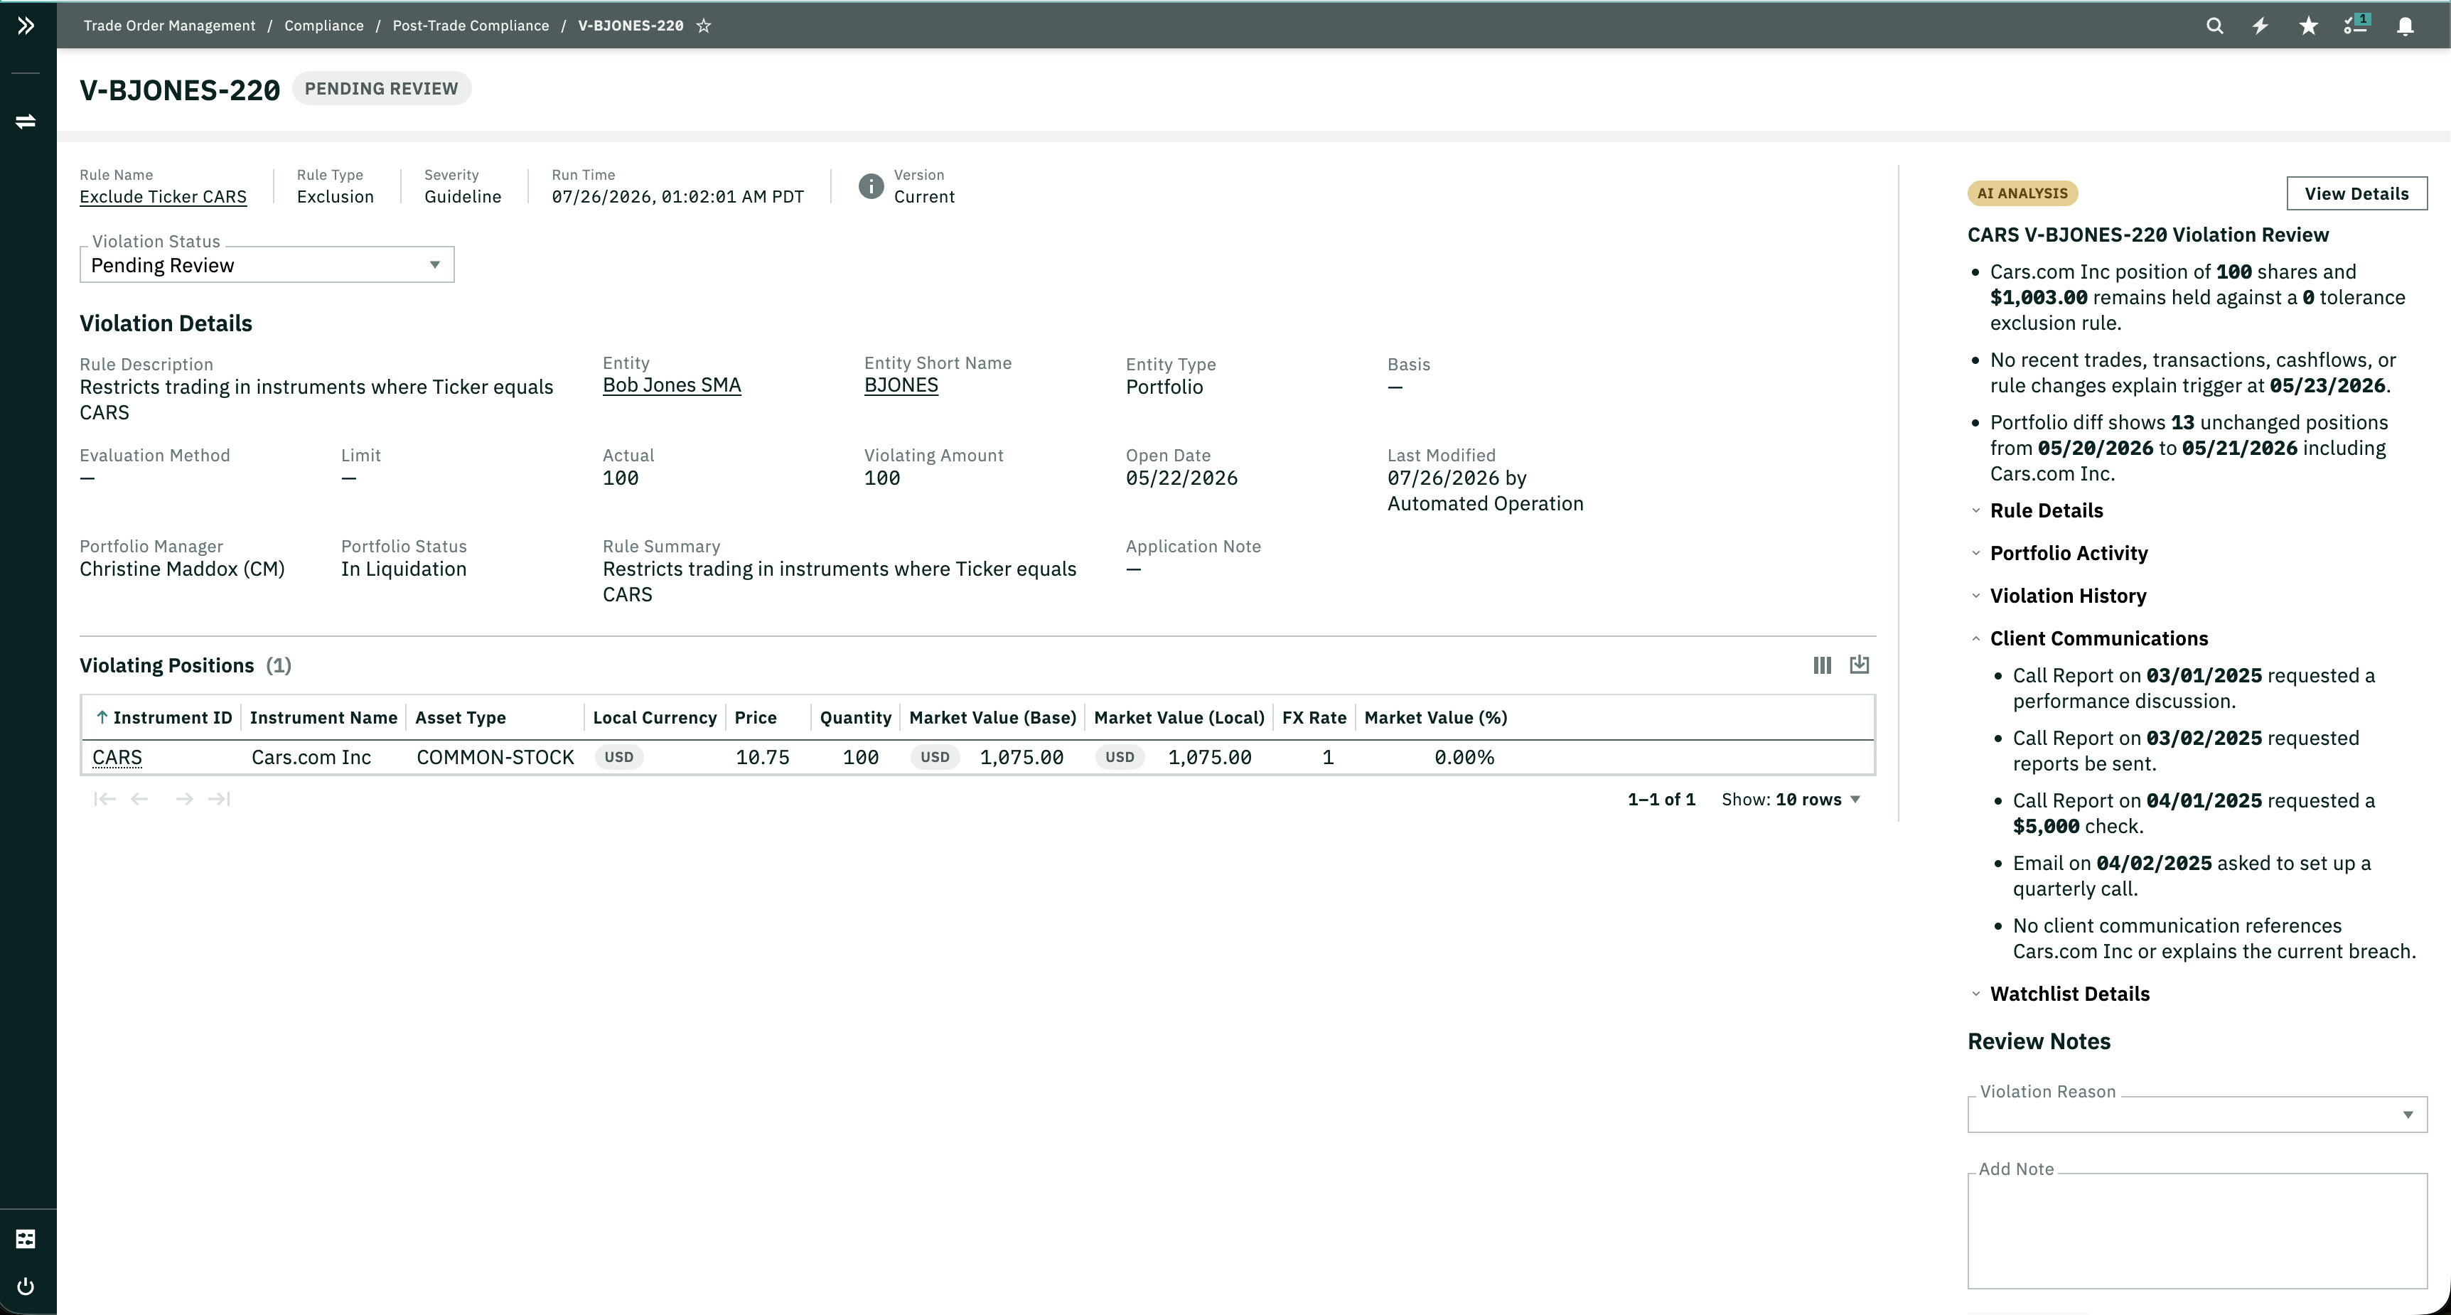
Task: Go to last page of positions table
Action: (220, 799)
